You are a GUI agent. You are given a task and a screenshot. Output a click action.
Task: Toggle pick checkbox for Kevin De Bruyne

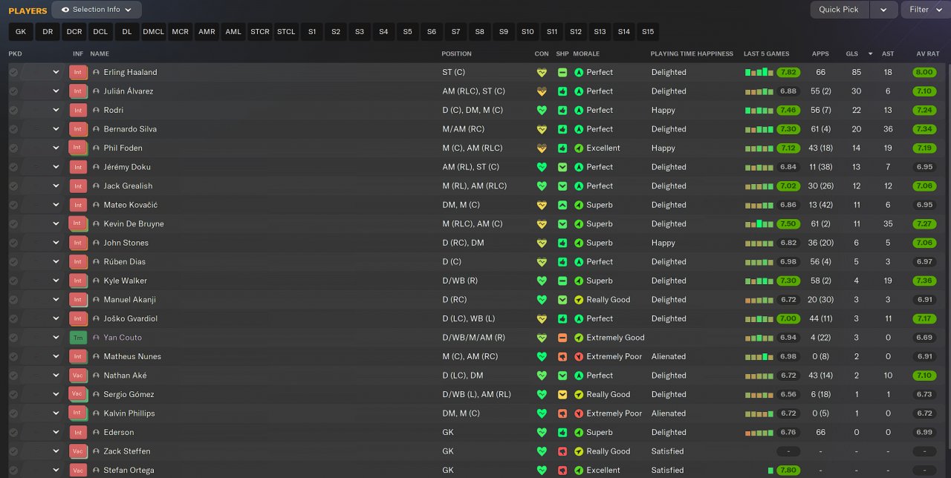pos(13,224)
